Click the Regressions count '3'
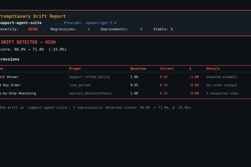The image size is (251, 167). [x=89, y=29]
